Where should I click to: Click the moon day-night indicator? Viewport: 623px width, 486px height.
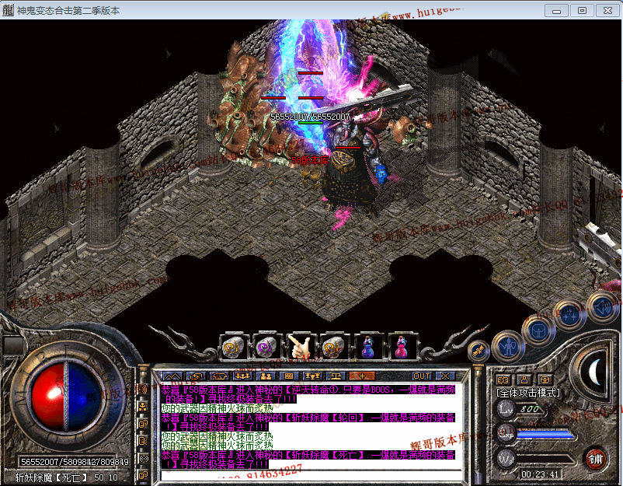coord(595,372)
